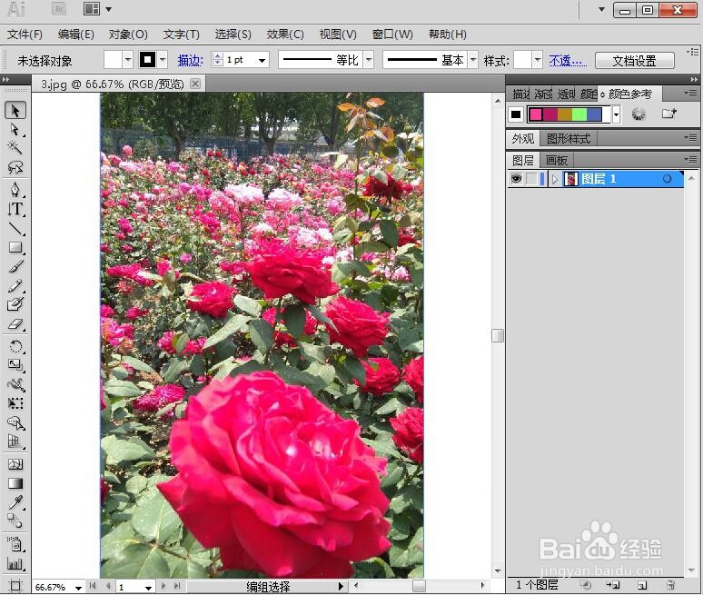The width and height of the screenshot is (703, 595).
Task: Close the 3.jpg document tab
Action: pos(195,84)
